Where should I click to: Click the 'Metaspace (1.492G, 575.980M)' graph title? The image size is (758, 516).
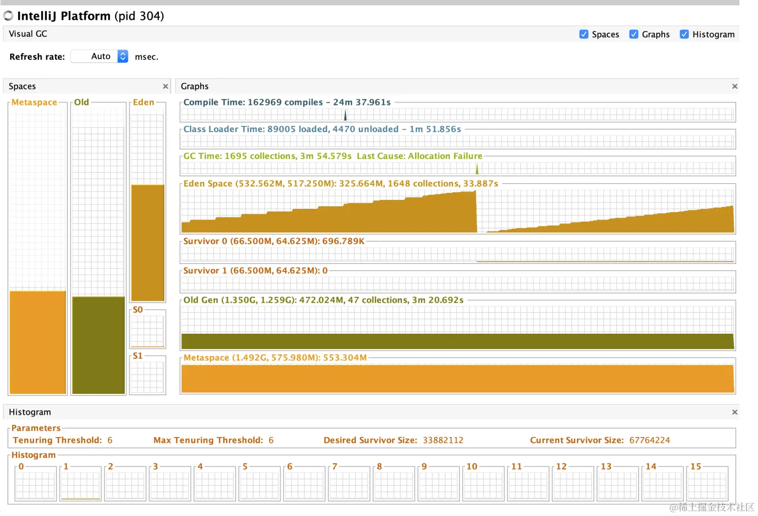(275, 358)
